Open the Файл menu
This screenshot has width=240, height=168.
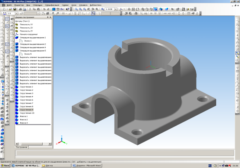tap(9, 5)
